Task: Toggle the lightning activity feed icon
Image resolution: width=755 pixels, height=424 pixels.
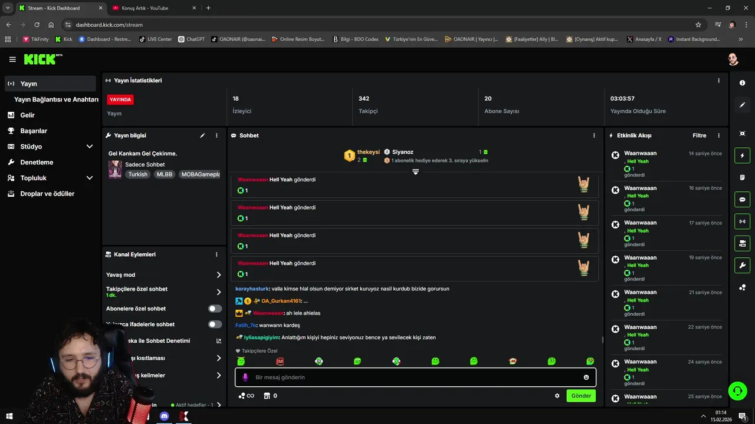Action: click(x=742, y=156)
